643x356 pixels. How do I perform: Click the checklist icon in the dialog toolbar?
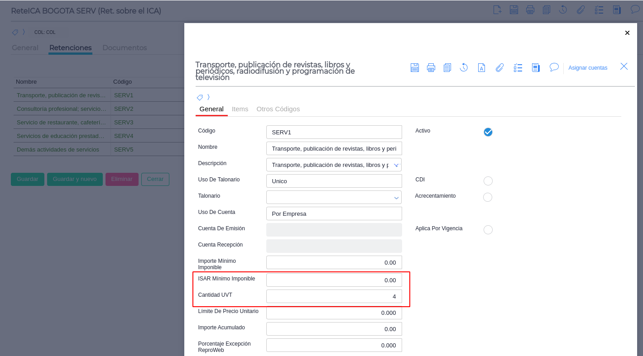pyautogui.click(x=518, y=68)
